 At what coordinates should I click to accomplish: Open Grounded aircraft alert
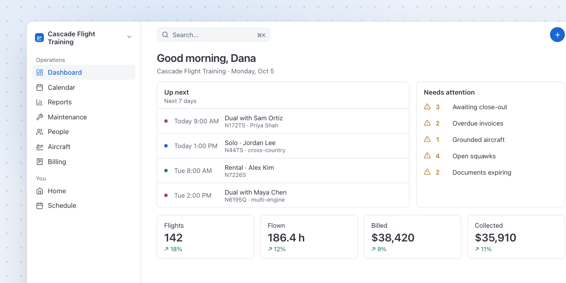pos(490,140)
